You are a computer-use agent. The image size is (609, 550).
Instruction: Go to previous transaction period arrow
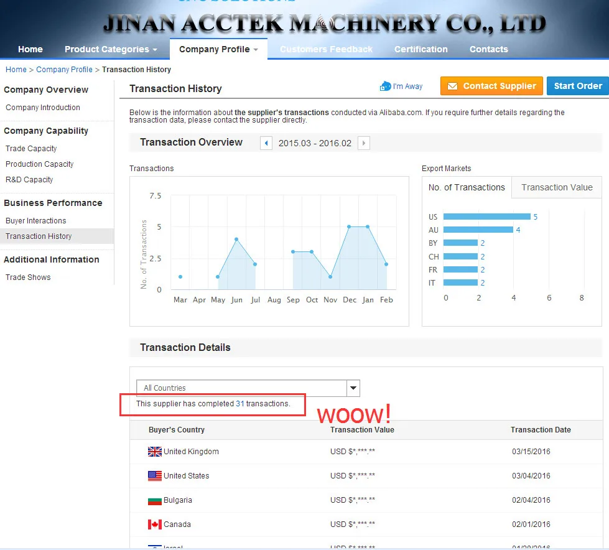click(x=266, y=143)
